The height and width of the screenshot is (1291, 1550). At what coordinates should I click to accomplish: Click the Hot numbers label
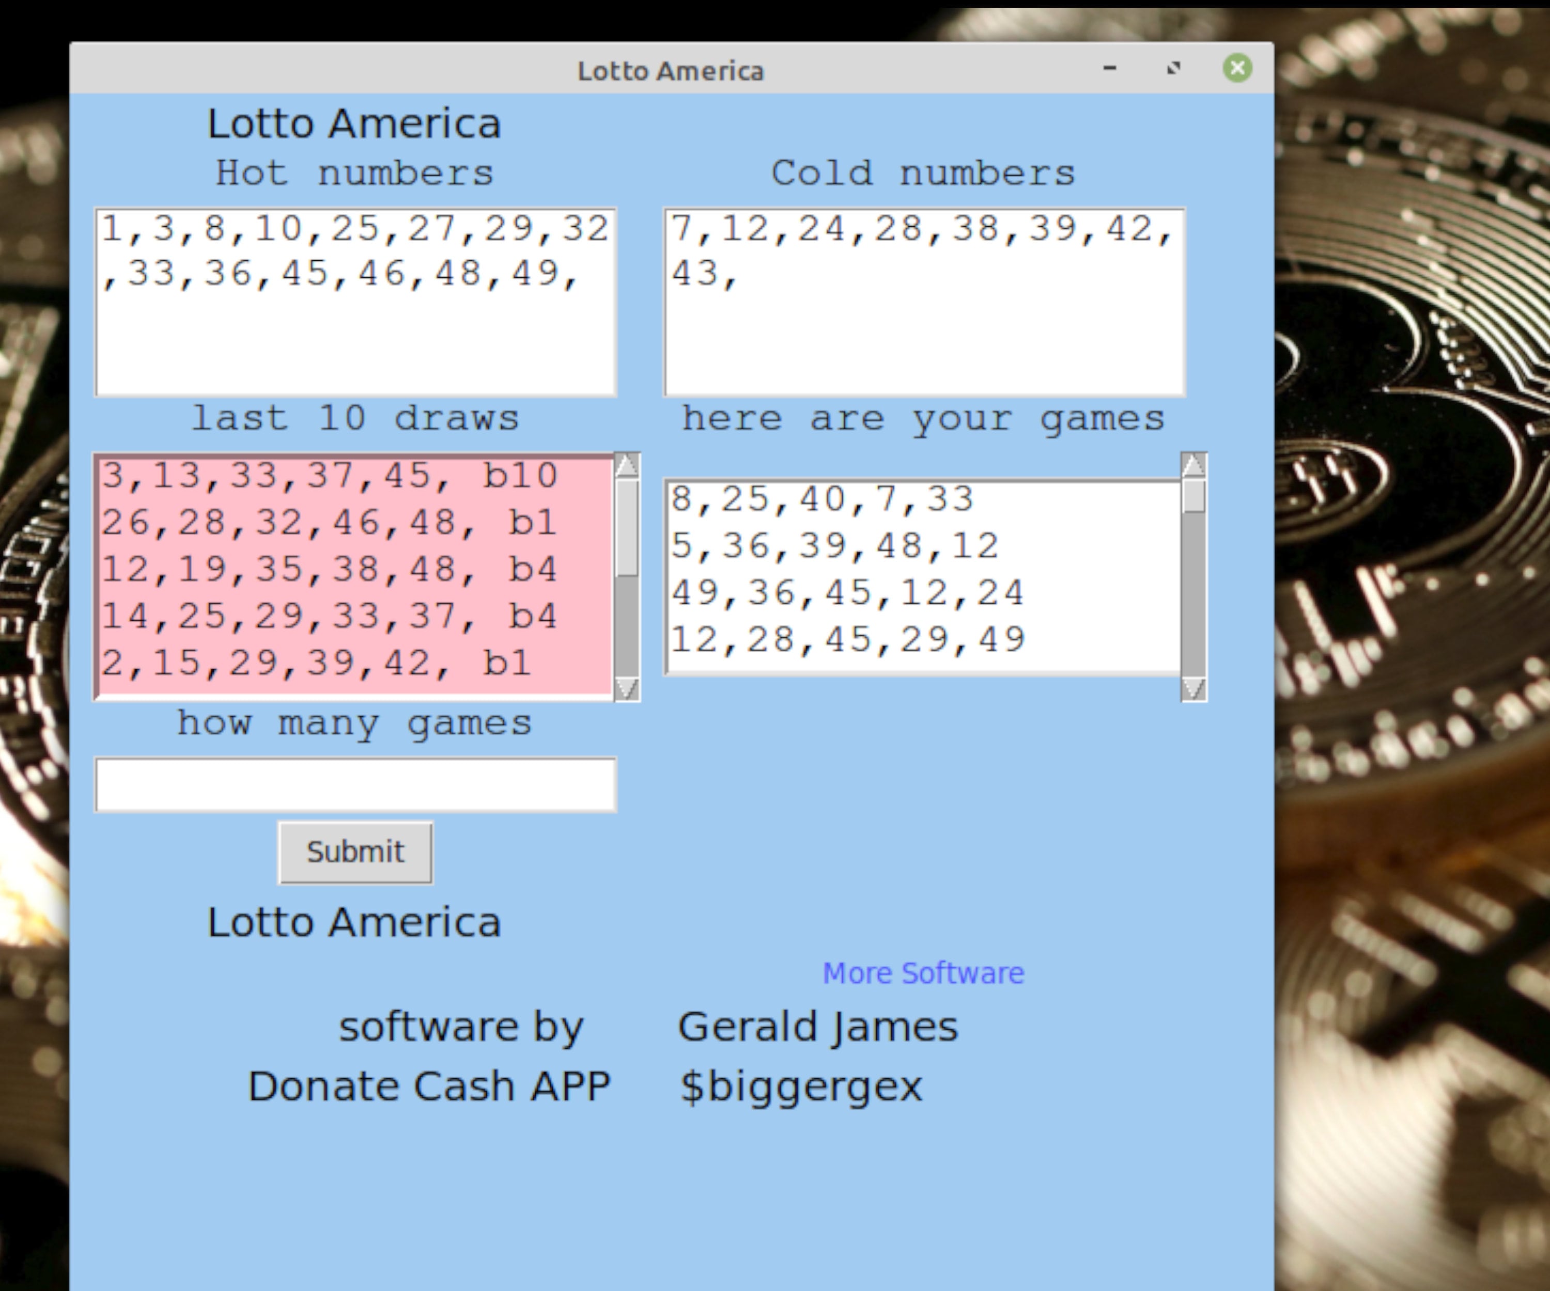[355, 174]
